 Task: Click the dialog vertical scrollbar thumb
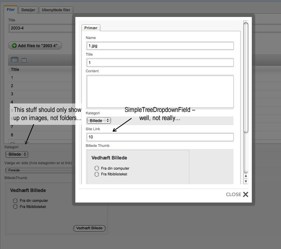(x=246, y=78)
